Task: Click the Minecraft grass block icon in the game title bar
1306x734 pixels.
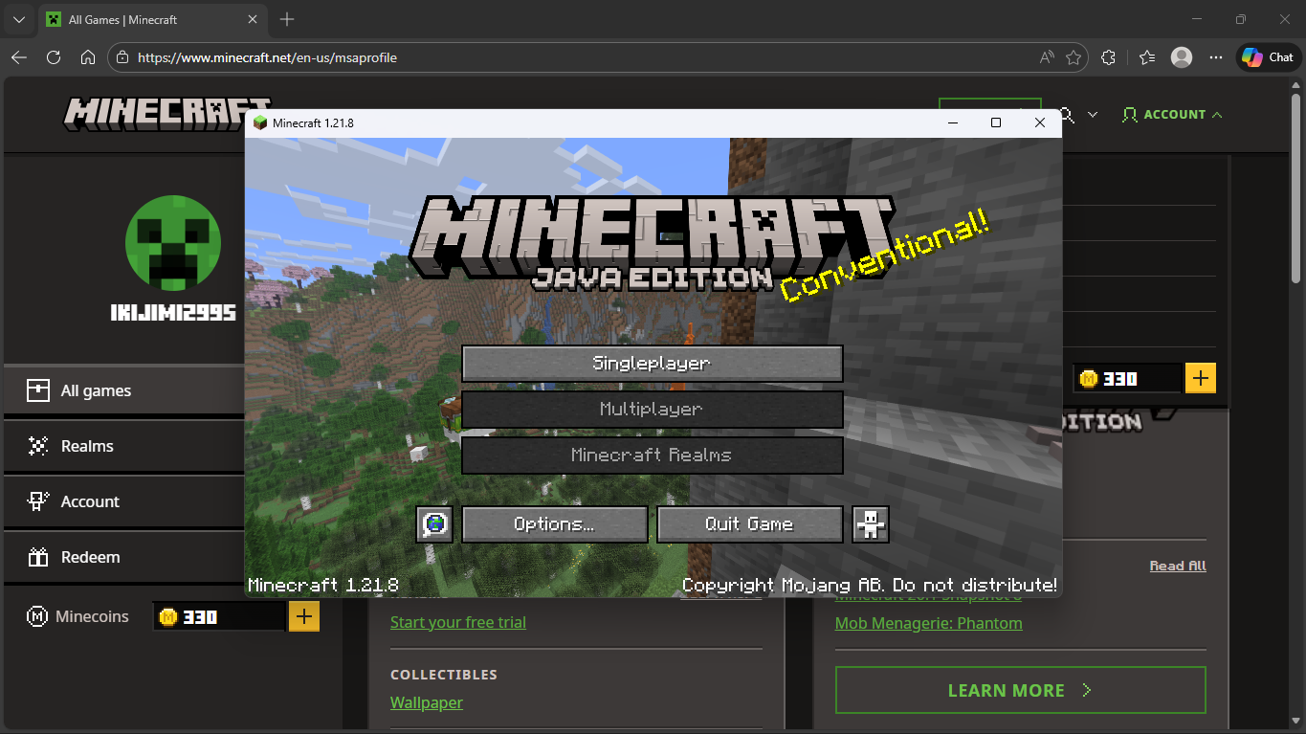Action: click(260, 122)
